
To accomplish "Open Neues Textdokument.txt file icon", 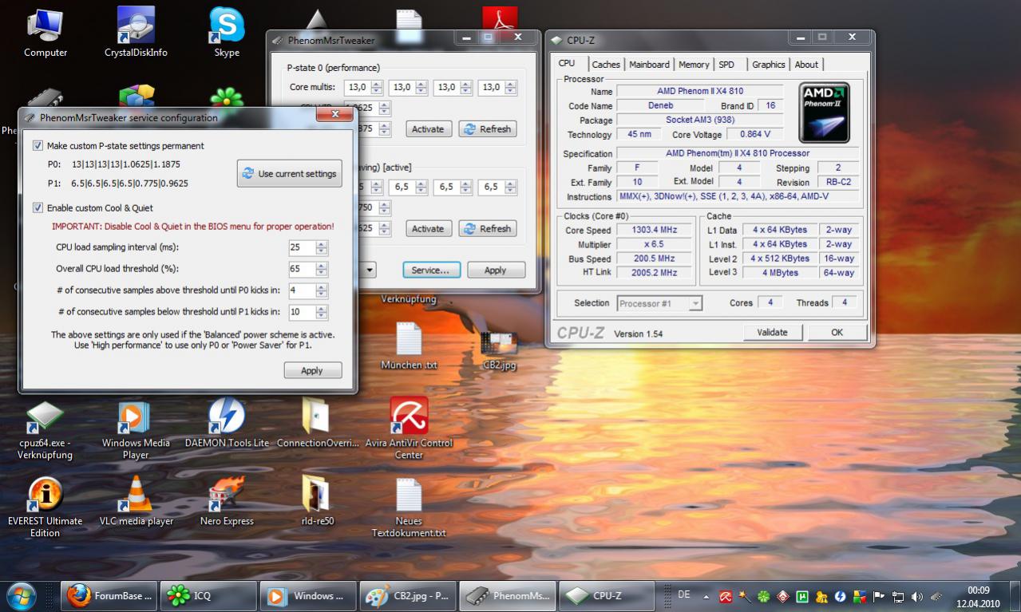I will 409,508.
